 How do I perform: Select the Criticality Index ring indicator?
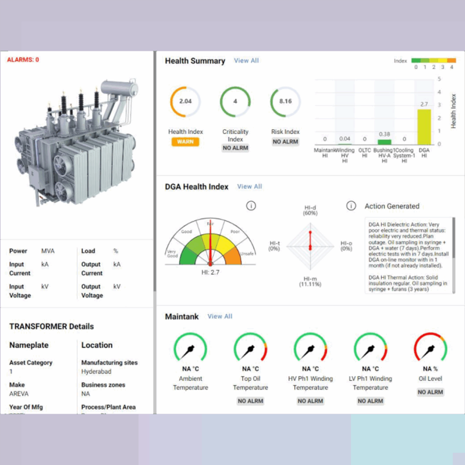tap(235, 101)
